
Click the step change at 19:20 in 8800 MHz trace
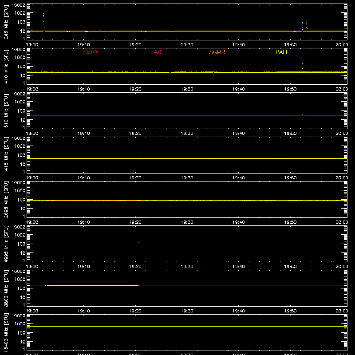coord(138,285)
